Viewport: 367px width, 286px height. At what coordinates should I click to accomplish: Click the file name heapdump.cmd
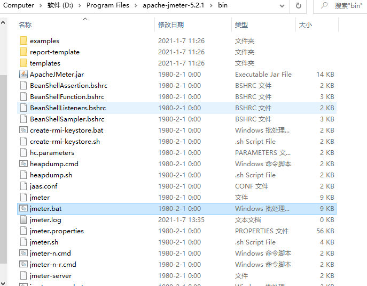54,164
